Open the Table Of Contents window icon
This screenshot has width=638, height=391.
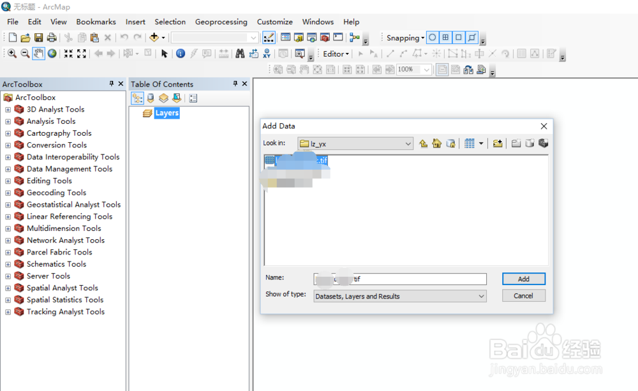(286, 38)
